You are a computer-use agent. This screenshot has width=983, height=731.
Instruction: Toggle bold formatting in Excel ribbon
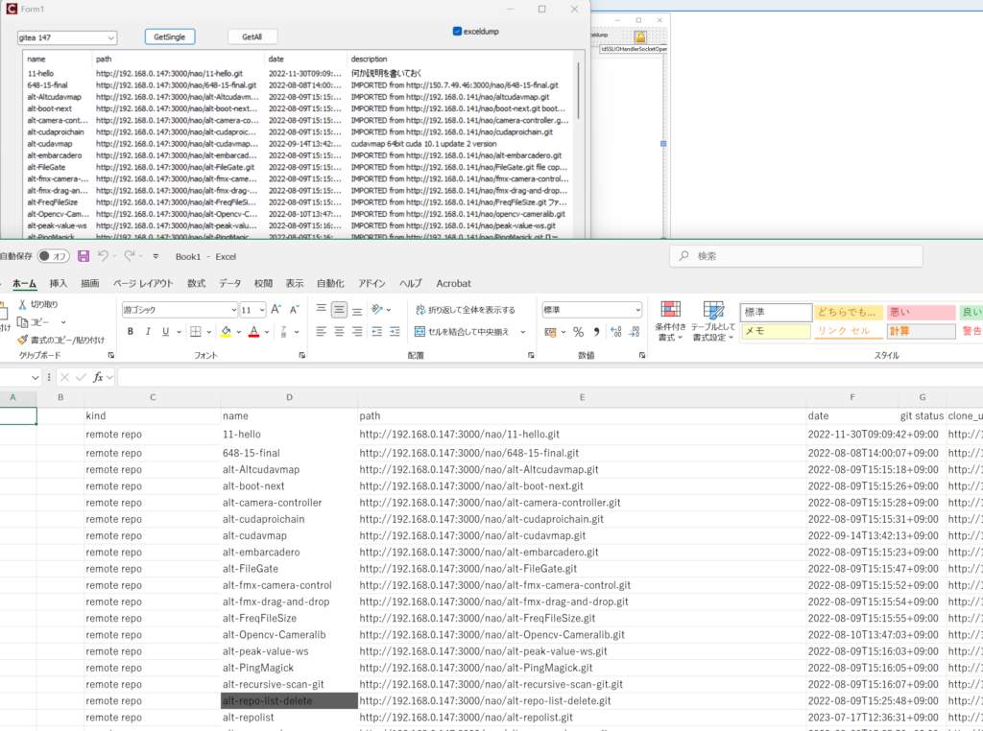(x=131, y=332)
